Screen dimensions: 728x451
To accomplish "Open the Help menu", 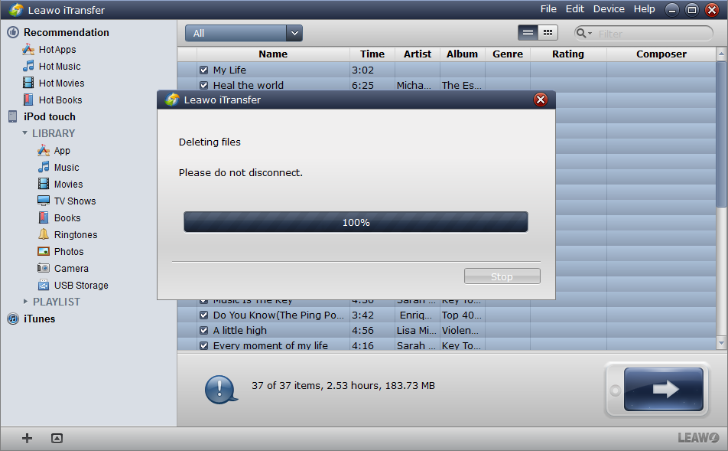I will pos(644,9).
